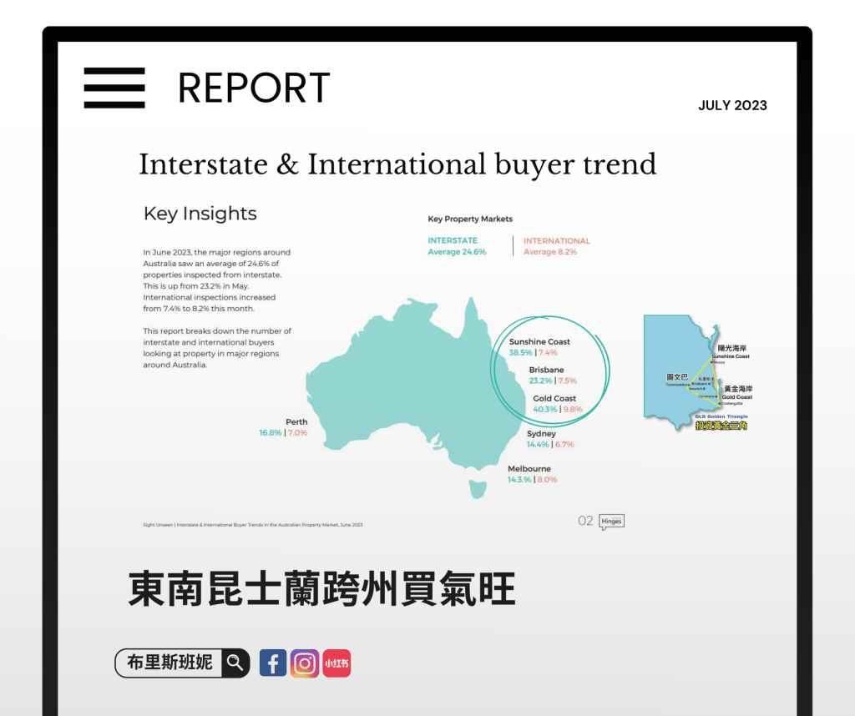Click the Facebook icon
Image resolution: width=855 pixels, height=716 pixels.
[273, 663]
